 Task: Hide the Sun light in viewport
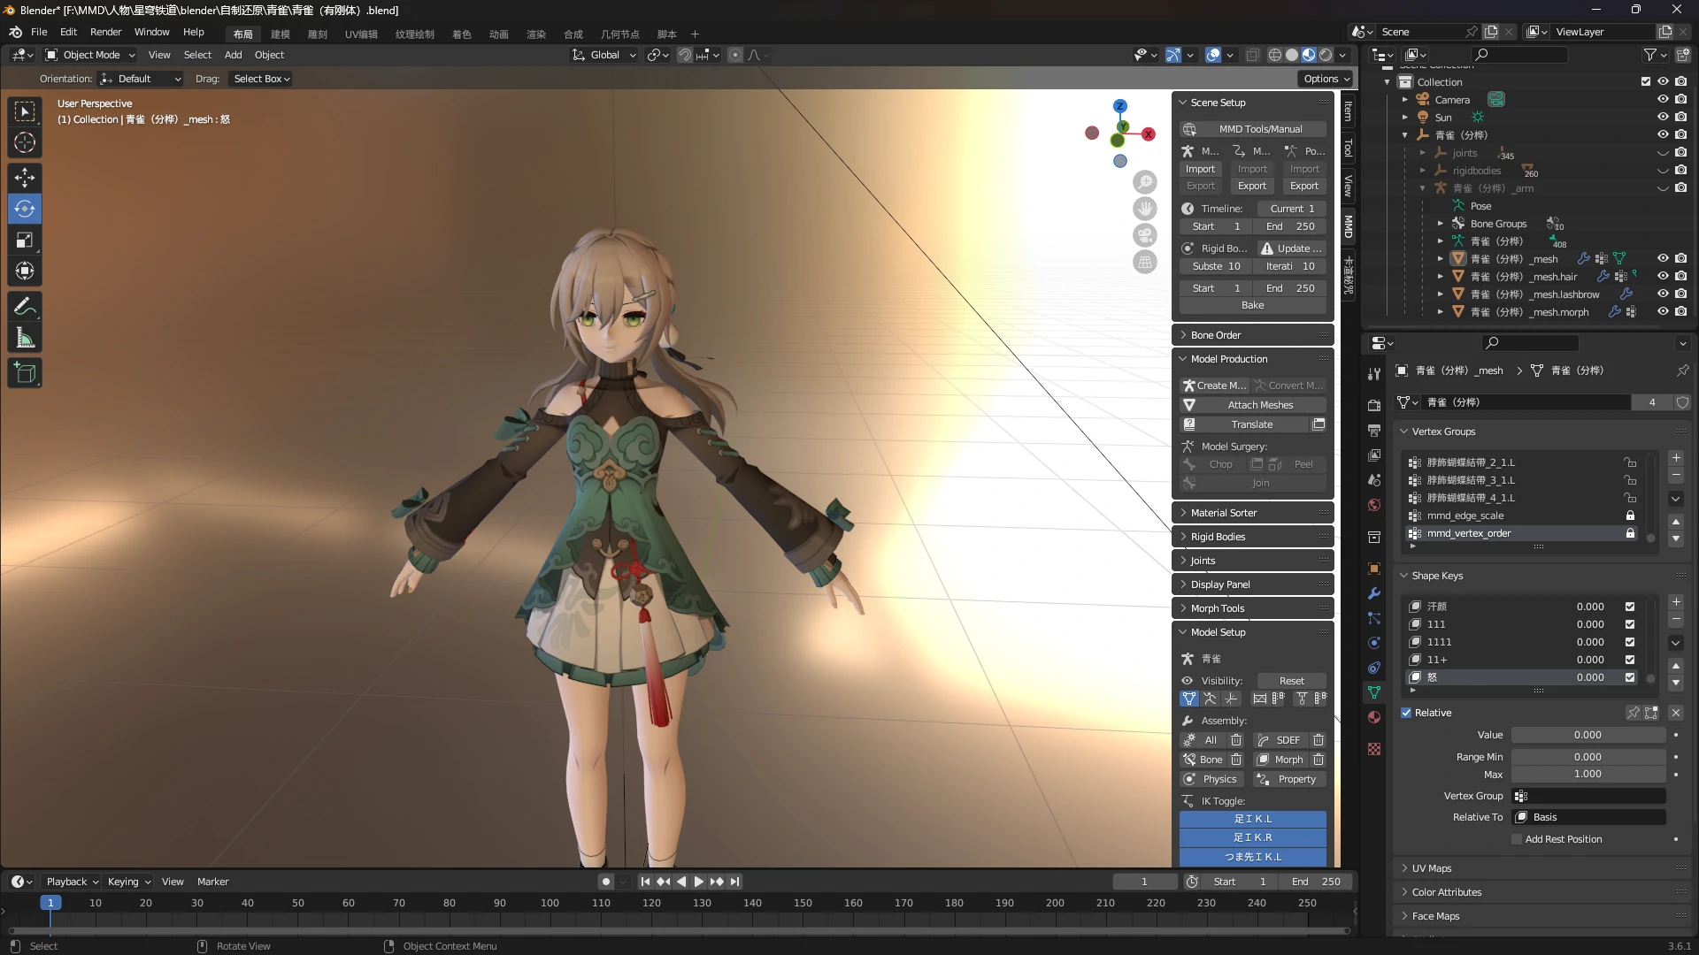point(1663,117)
